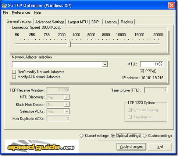The image size is (178, 156).
Task: Click the Exit button
Action: click(x=160, y=146)
